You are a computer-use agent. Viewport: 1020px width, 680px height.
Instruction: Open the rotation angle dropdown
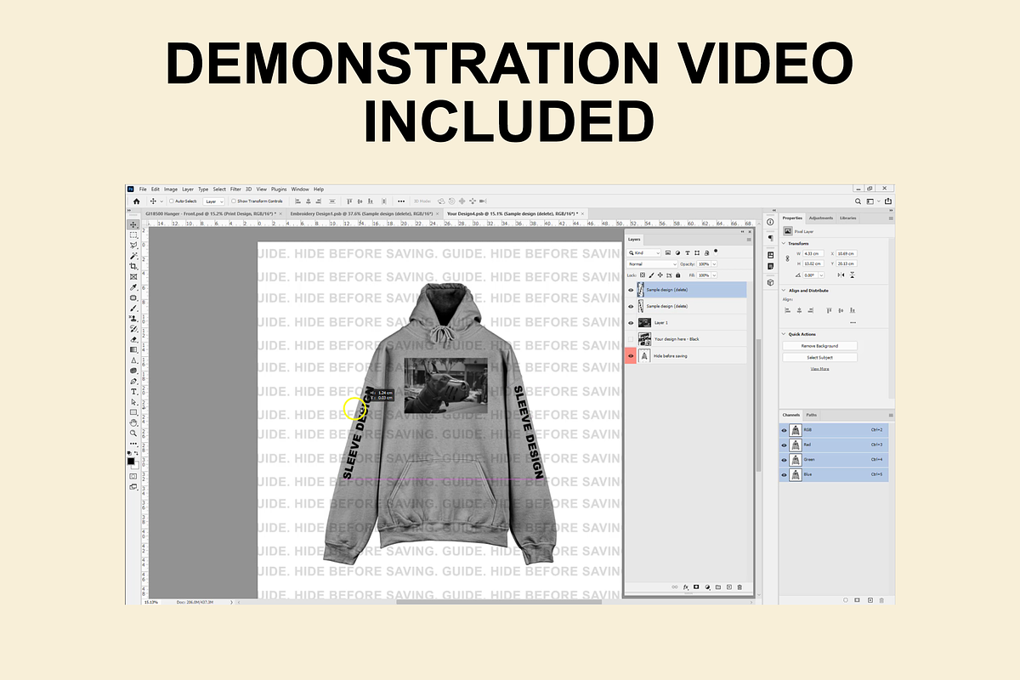coord(821,275)
